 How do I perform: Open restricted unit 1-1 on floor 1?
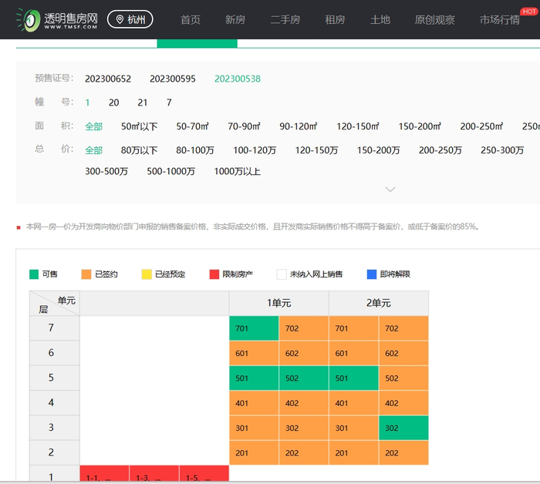104,475
